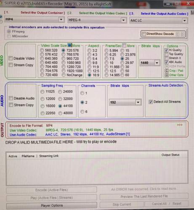194x210 pixels.
Task: Click the file list drop area
Action: tap(97, 167)
